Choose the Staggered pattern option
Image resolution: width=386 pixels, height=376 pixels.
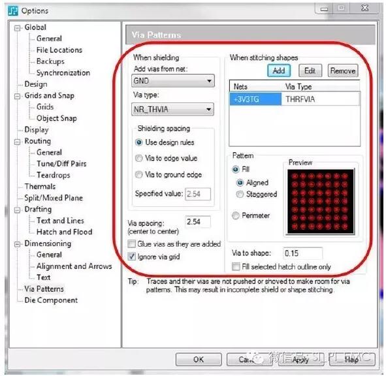tap(240, 194)
